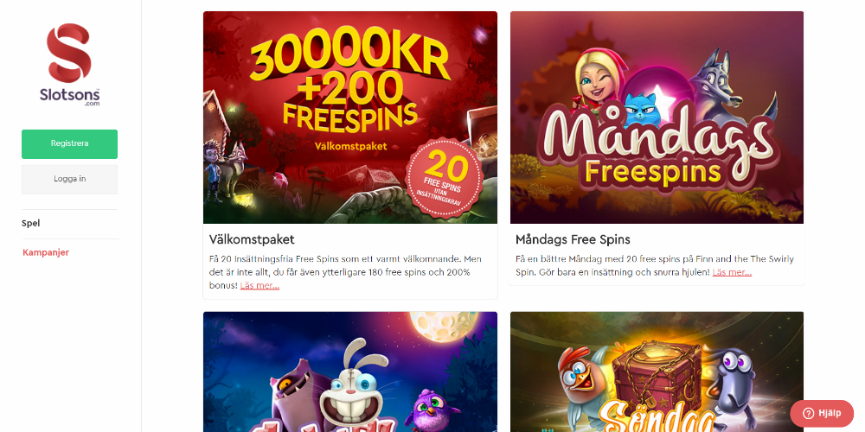Click the 30000KR welcome package banner

pyautogui.click(x=350, y=118)
